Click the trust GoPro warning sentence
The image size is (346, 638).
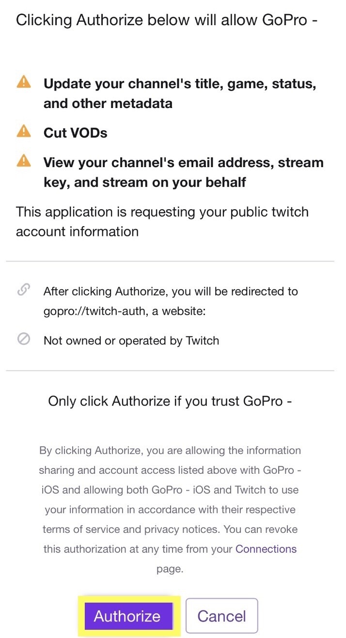pos(170,401)
